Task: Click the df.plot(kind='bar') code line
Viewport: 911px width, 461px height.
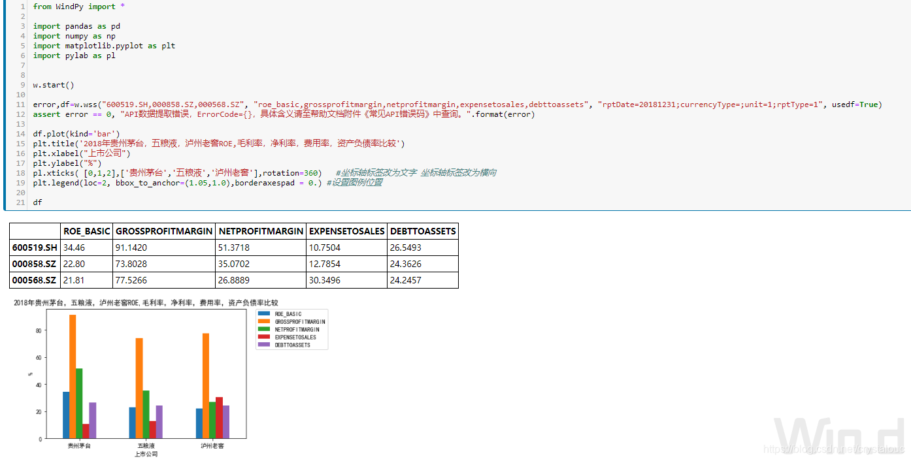Action: click(x=76, y=134)
